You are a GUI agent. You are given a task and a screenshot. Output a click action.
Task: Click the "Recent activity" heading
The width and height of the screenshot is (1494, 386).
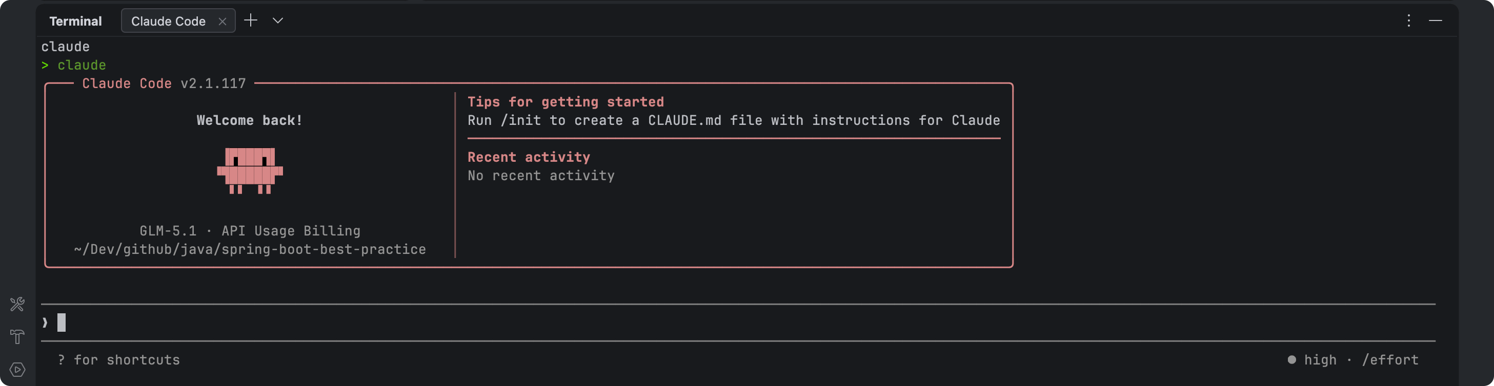pyautogui.click(x=529, y=157)
